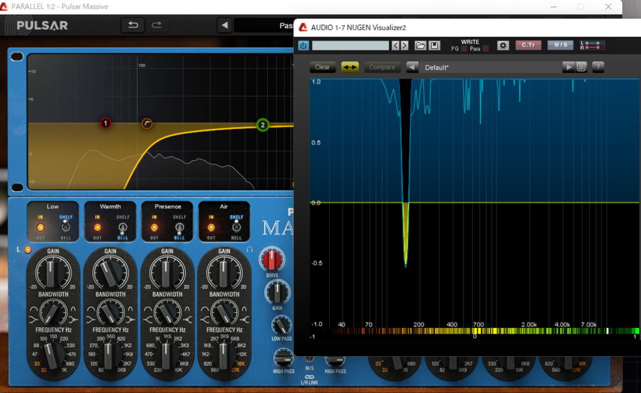
Task: Click the Low band Gain knob
Action: (53, 273)
